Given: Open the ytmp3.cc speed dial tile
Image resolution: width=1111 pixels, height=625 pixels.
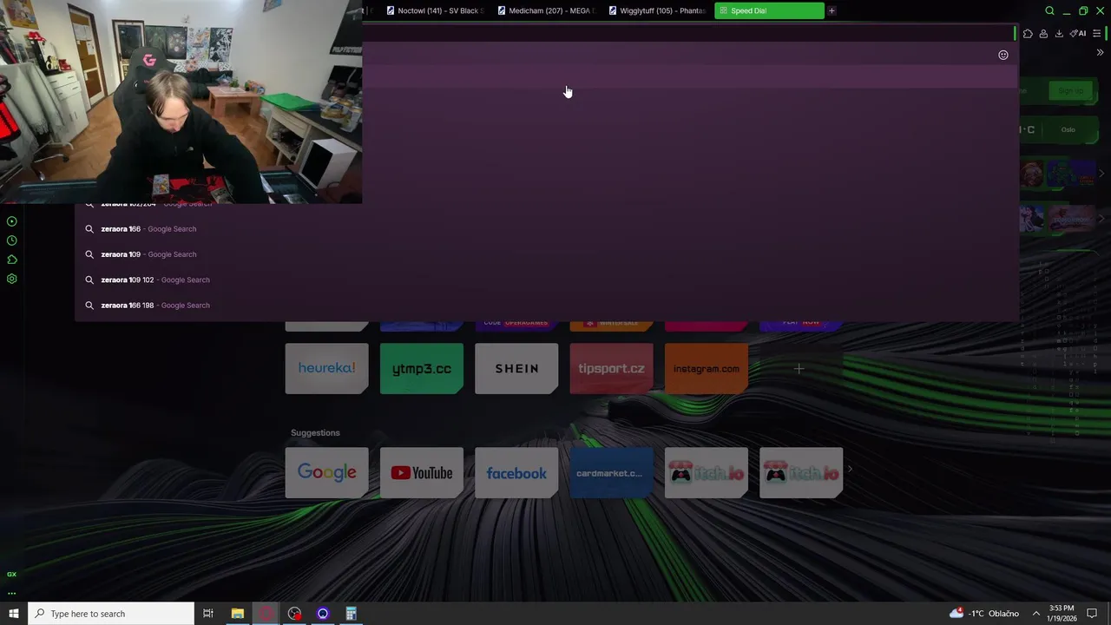Looking at the screenshot, I should pos(421,368).
